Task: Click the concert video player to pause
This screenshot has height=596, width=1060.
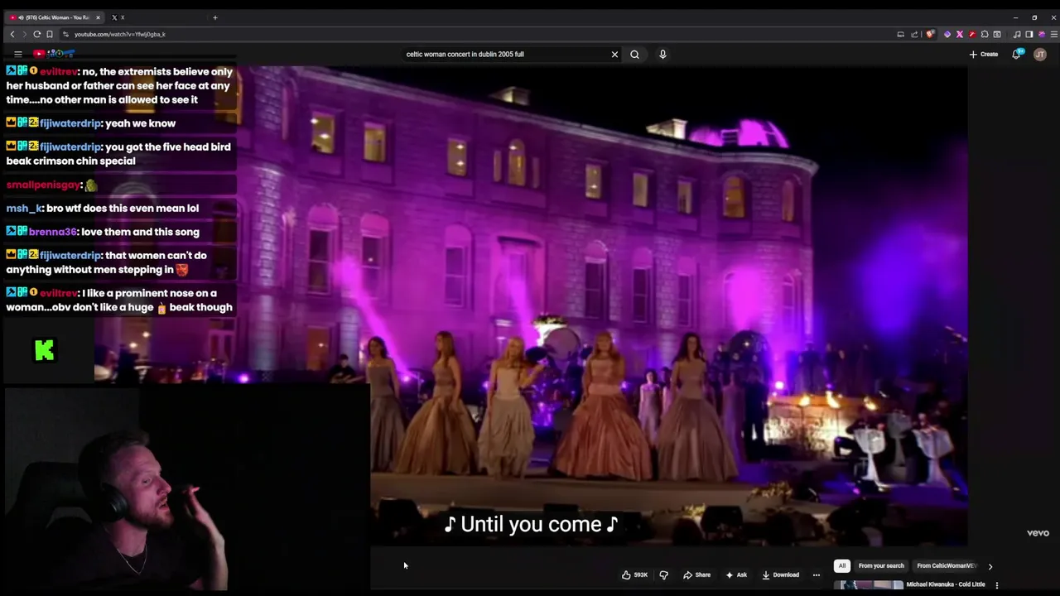Action: point(602,306)
